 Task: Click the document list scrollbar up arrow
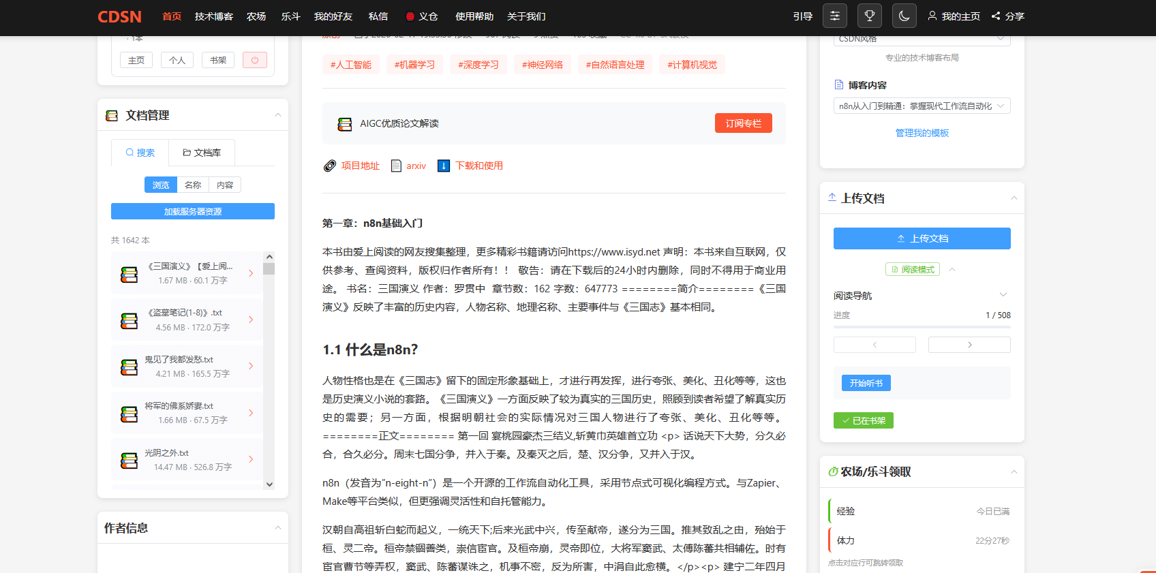point(269,257)
